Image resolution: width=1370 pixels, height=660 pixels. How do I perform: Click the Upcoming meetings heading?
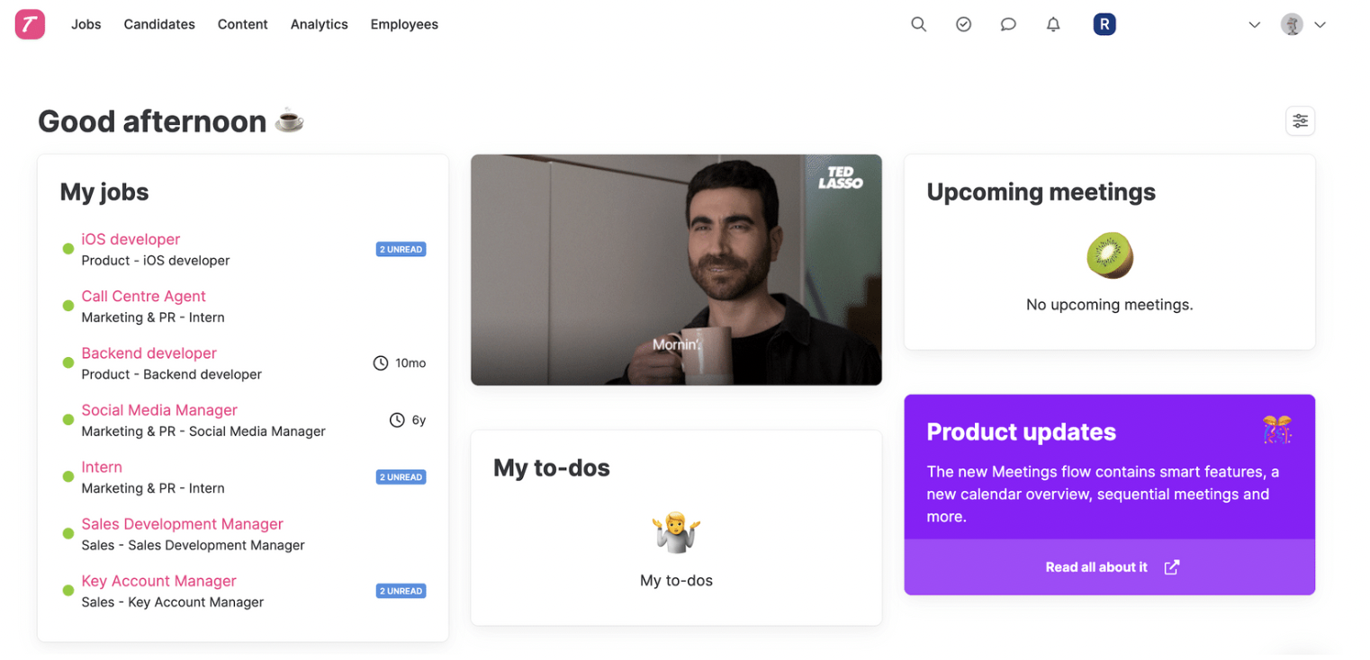click(1041, 192)
